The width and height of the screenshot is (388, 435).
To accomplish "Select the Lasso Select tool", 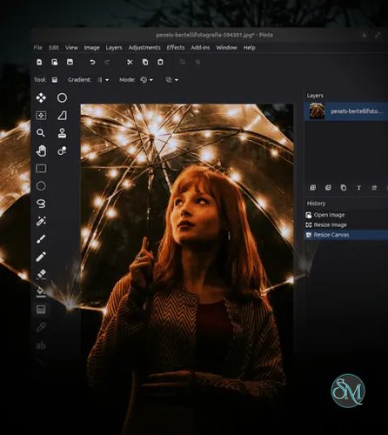I will (41, 204).
